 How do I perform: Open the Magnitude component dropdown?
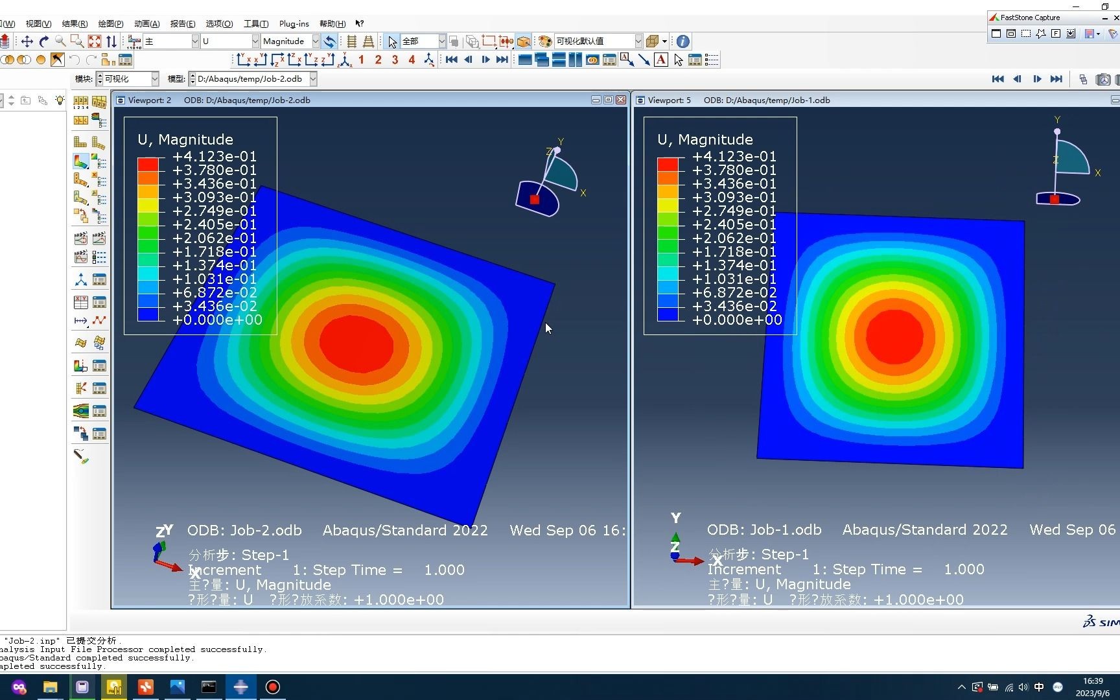point(315,41)
